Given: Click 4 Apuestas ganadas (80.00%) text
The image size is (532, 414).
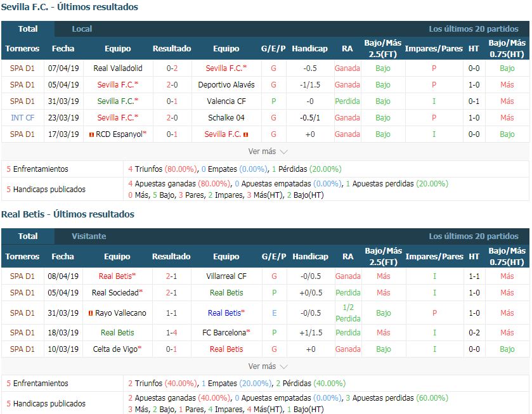Looking at the screenshot, I should [179, 184].
